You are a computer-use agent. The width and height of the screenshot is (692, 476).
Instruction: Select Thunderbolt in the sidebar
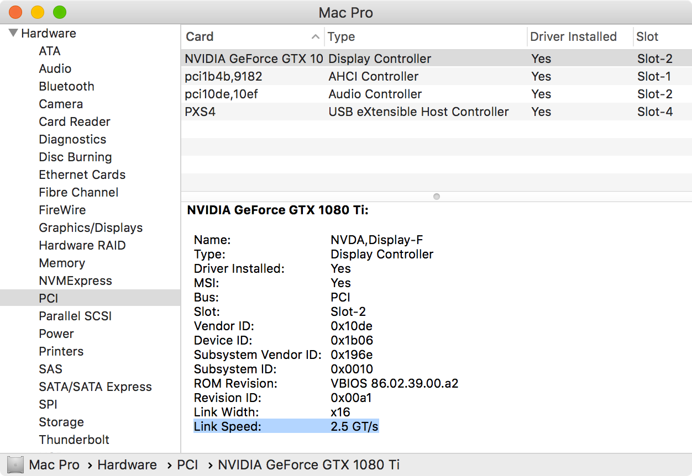pyautogui.click(x=74, y=440)
